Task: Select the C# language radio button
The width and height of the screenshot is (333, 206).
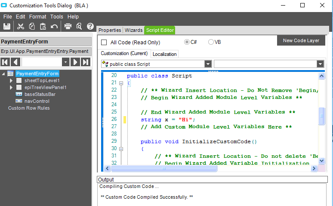Action: pyautogui.click(x=187, y=42)
